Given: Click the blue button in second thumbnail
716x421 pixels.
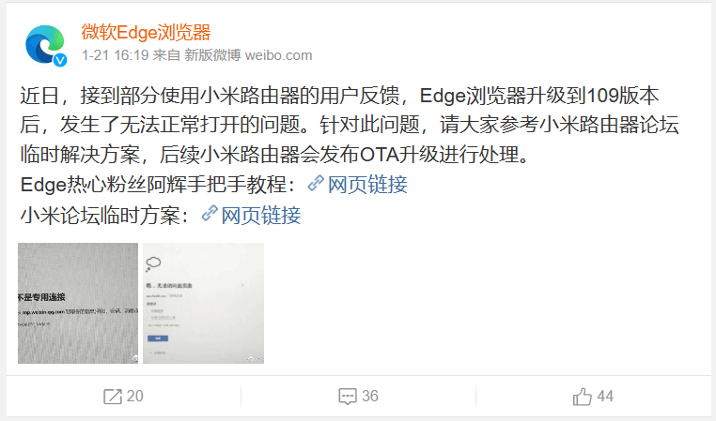Looking at the screenshot, I should pos(158,338).
